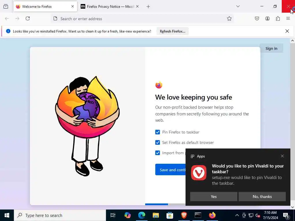Click the Refresh Firefox button
The height and width of the screenshot is (221, 295).
coord(173,31)
